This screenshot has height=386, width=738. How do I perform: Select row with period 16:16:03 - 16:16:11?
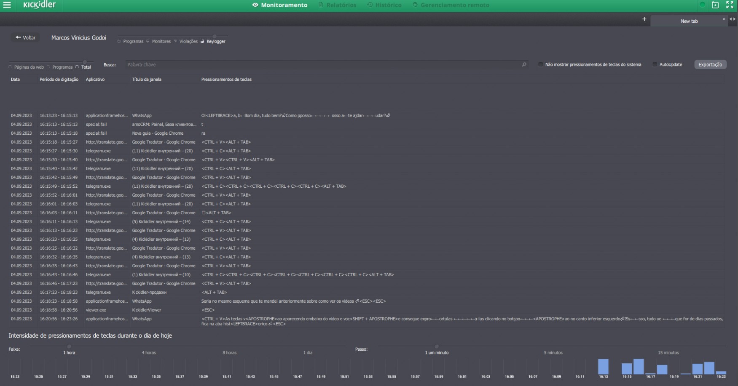tap(367, 213)
